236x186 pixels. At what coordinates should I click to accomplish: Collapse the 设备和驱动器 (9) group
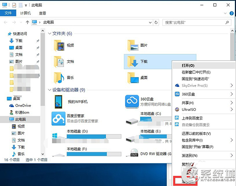click(x=50, y=90)
